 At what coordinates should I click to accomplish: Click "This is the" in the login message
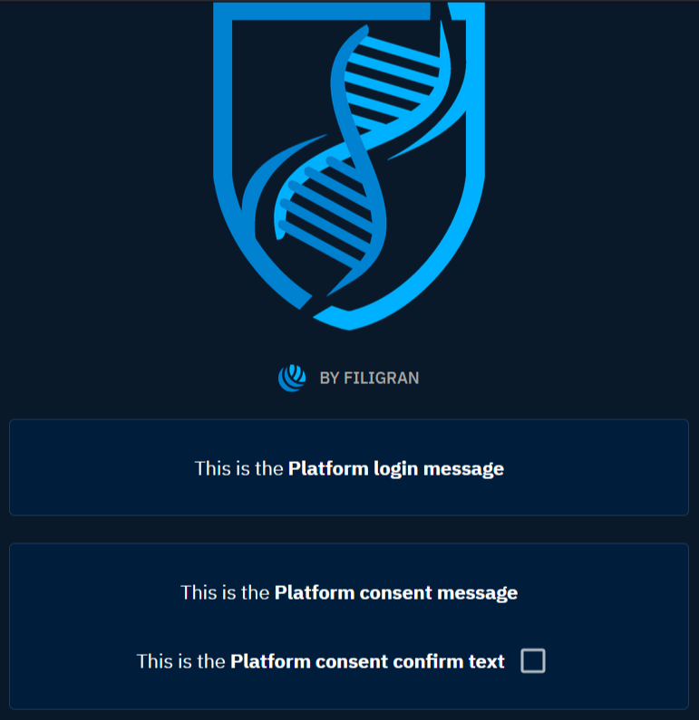click(239, 469)
